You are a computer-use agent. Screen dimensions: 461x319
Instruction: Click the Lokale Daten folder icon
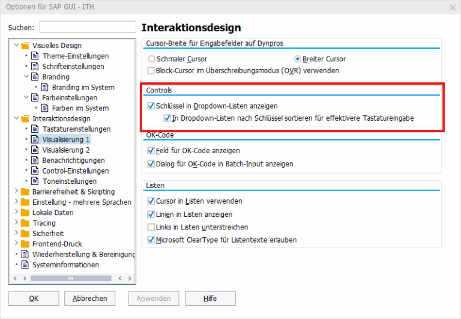[x=25, y=213]
